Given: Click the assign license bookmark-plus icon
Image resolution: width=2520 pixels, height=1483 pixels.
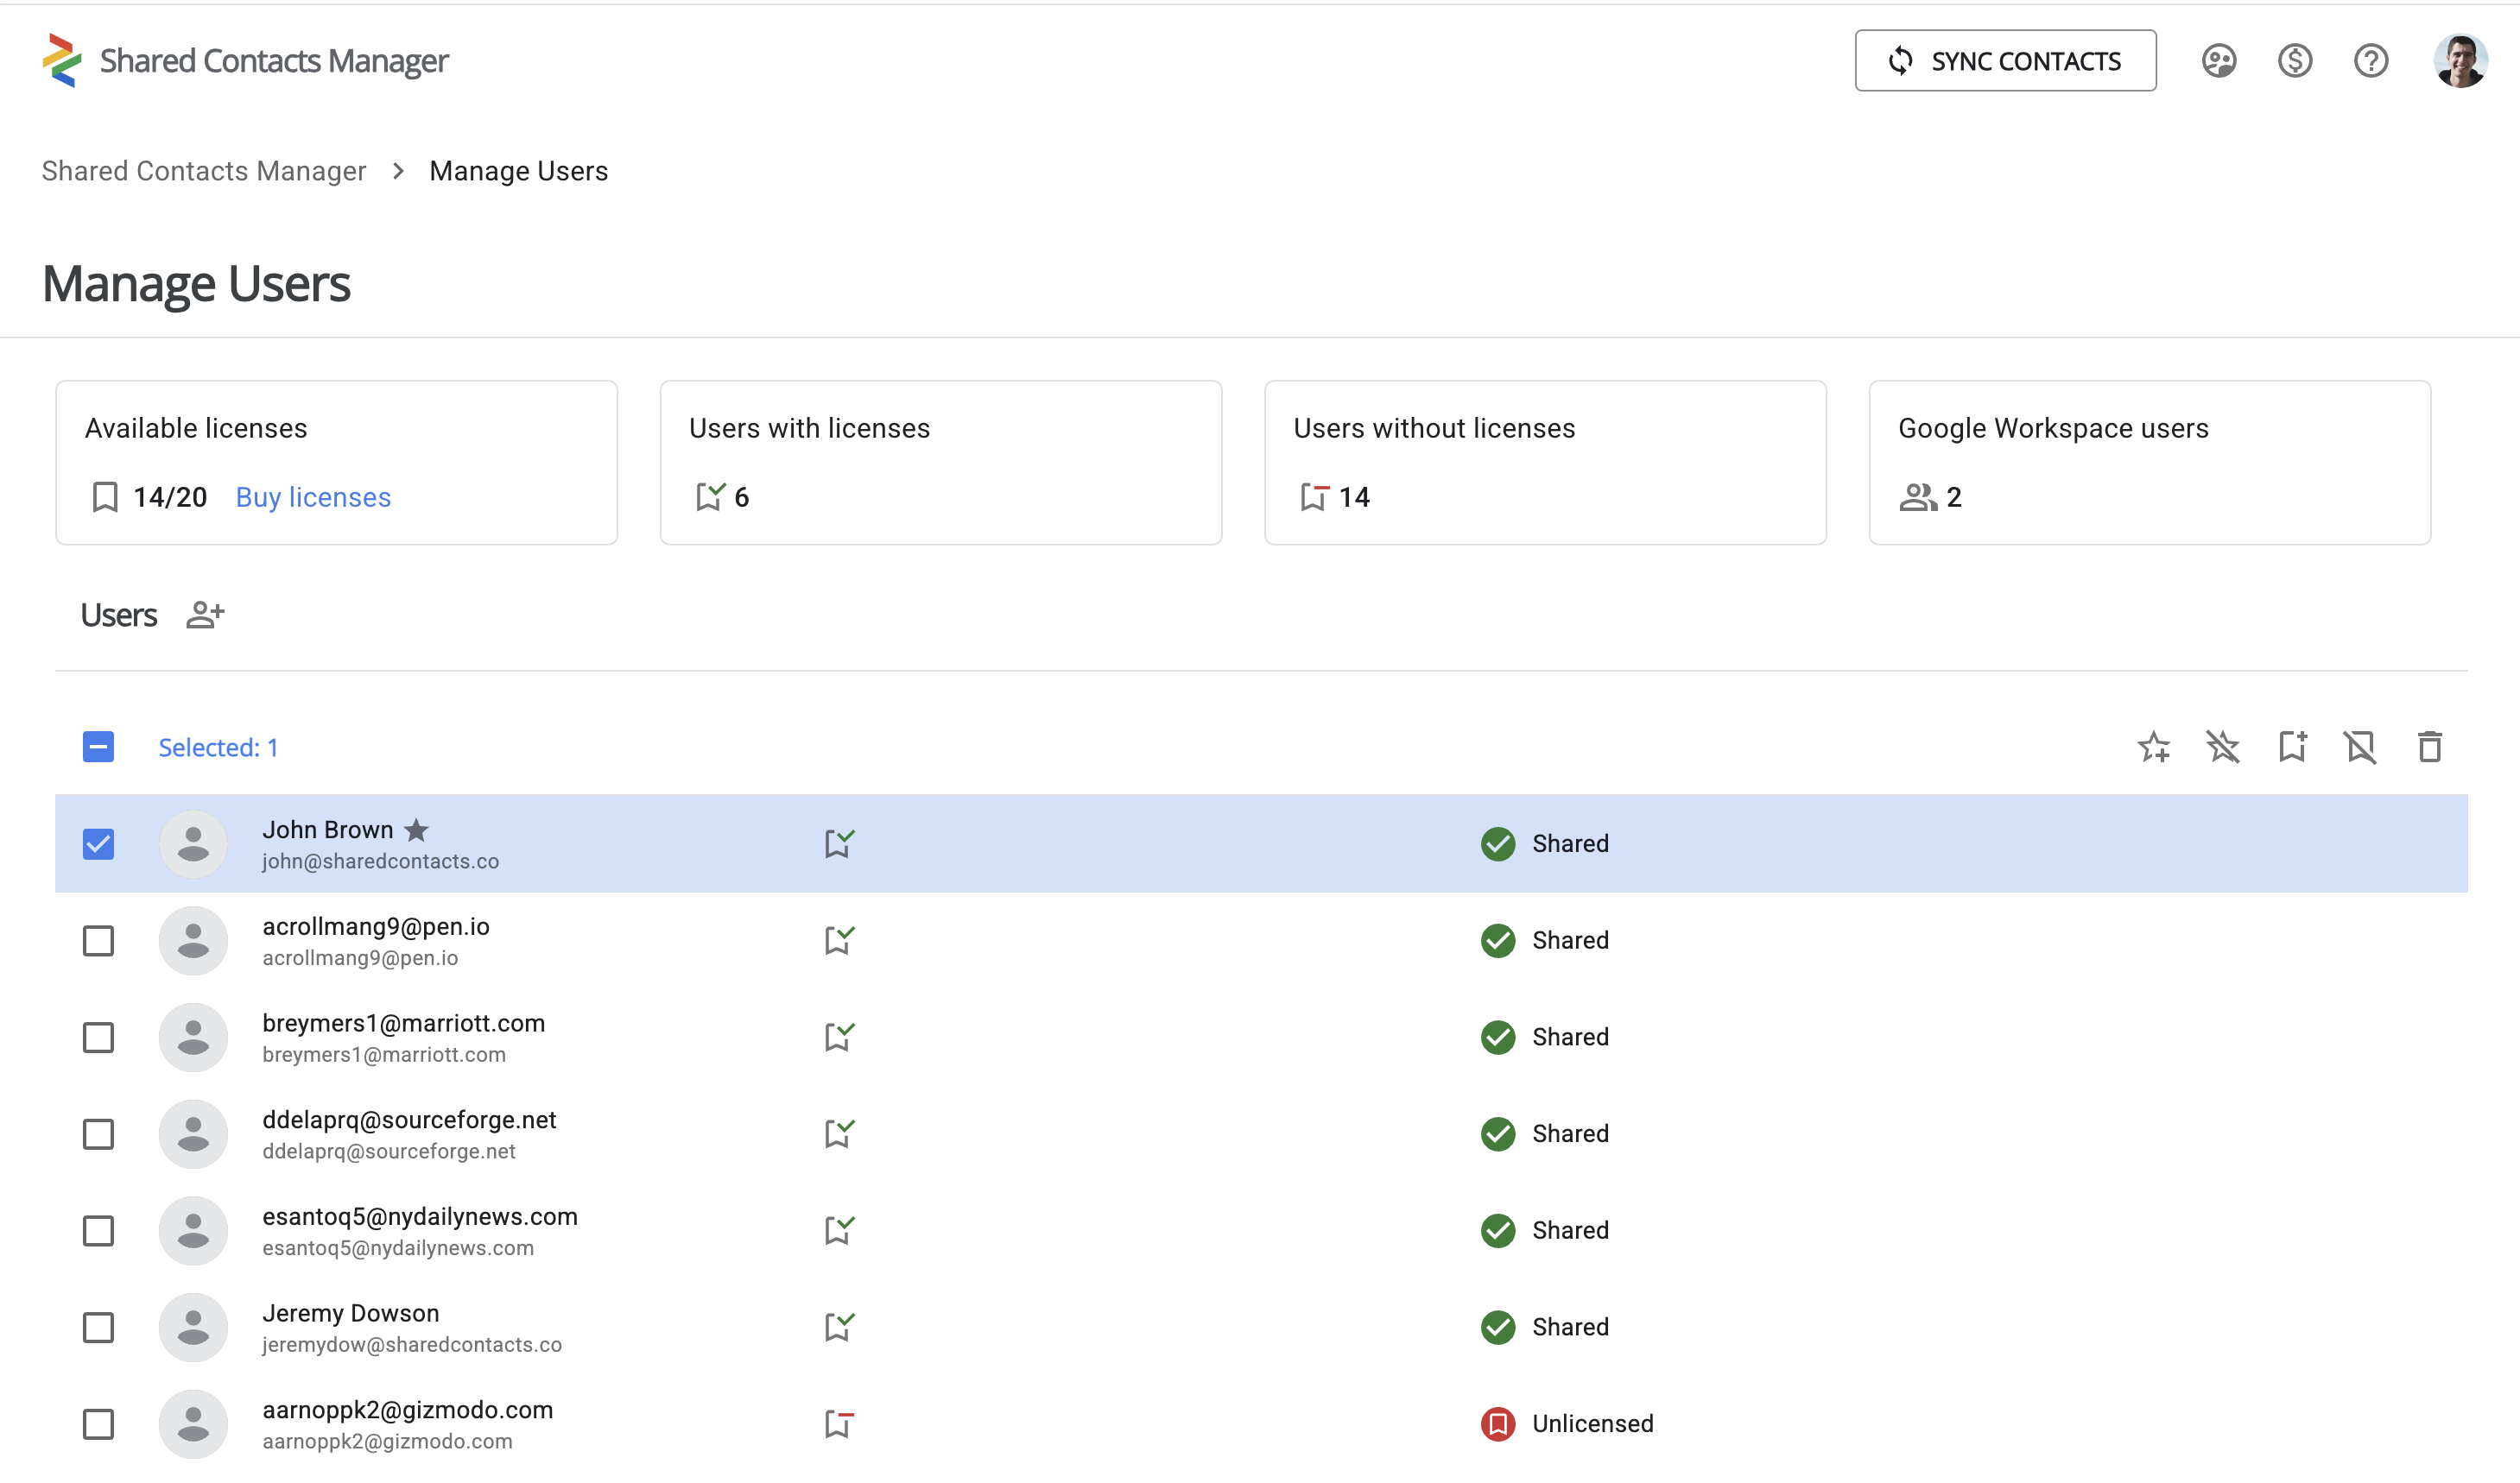Looking at the screenshot, I should 2292,747.
